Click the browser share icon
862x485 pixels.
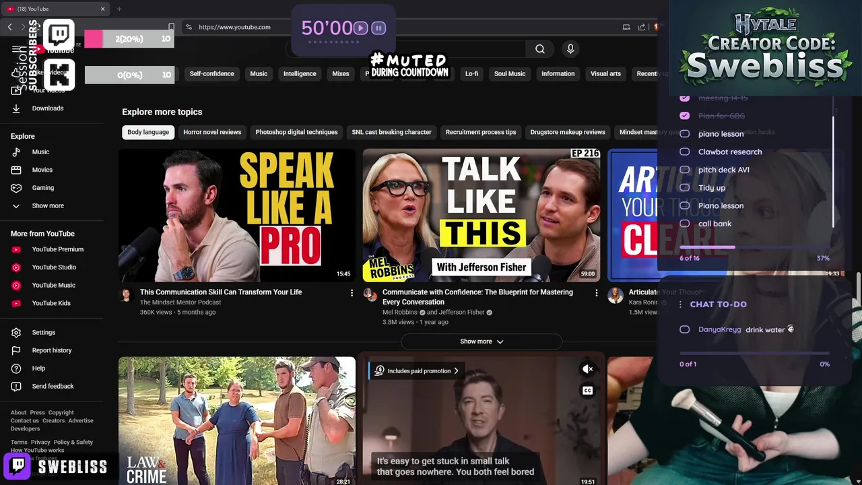coord(641,27)
